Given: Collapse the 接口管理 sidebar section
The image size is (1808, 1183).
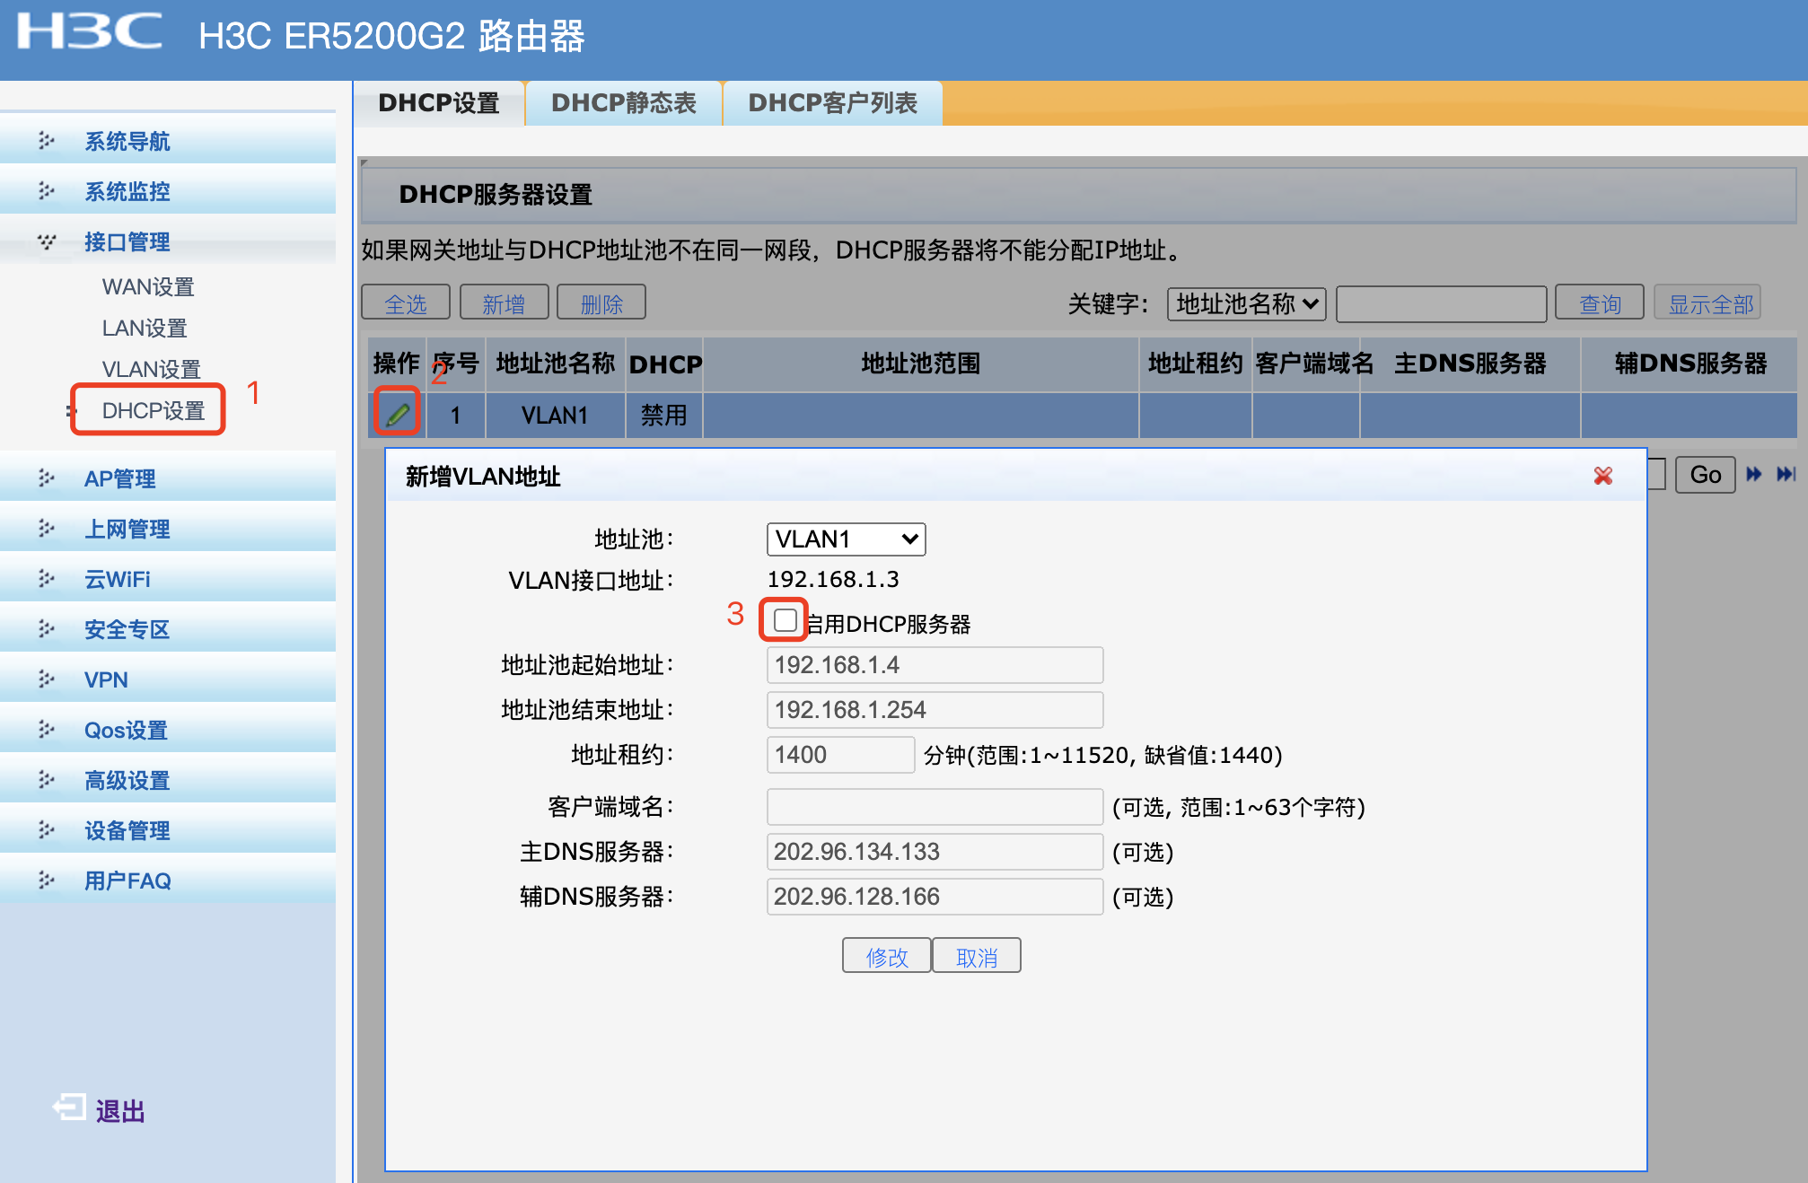Looking at the screenshot, I should 47,241.
